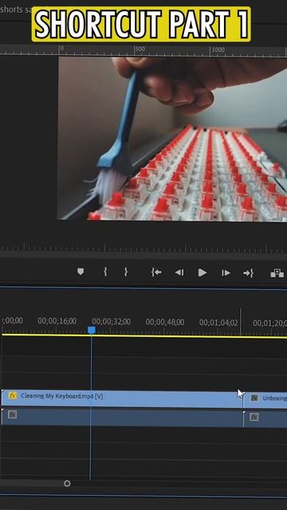287x510 pixels.
Task: Click the fx badge on the first audio clip
Action: tap(13, 414)
